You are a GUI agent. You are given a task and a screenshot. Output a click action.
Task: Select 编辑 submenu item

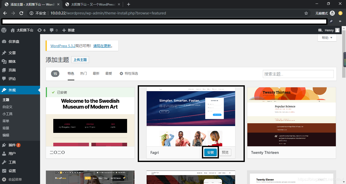point(6,135)
